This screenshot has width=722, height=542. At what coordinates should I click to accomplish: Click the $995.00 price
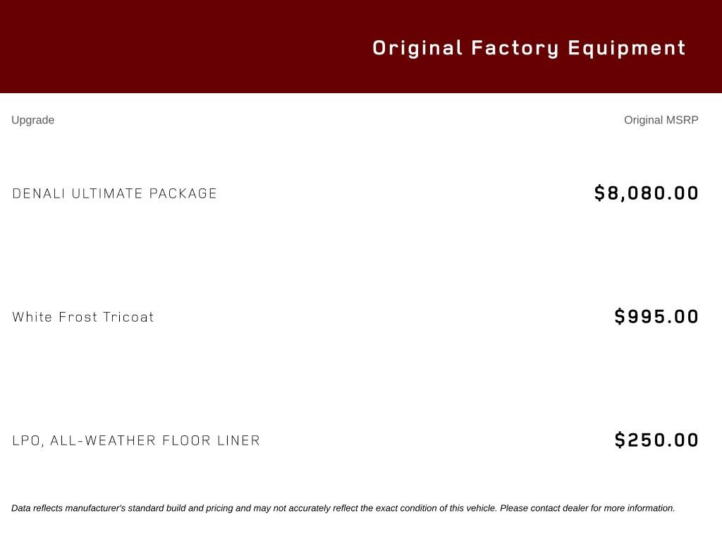coord(656,317)
